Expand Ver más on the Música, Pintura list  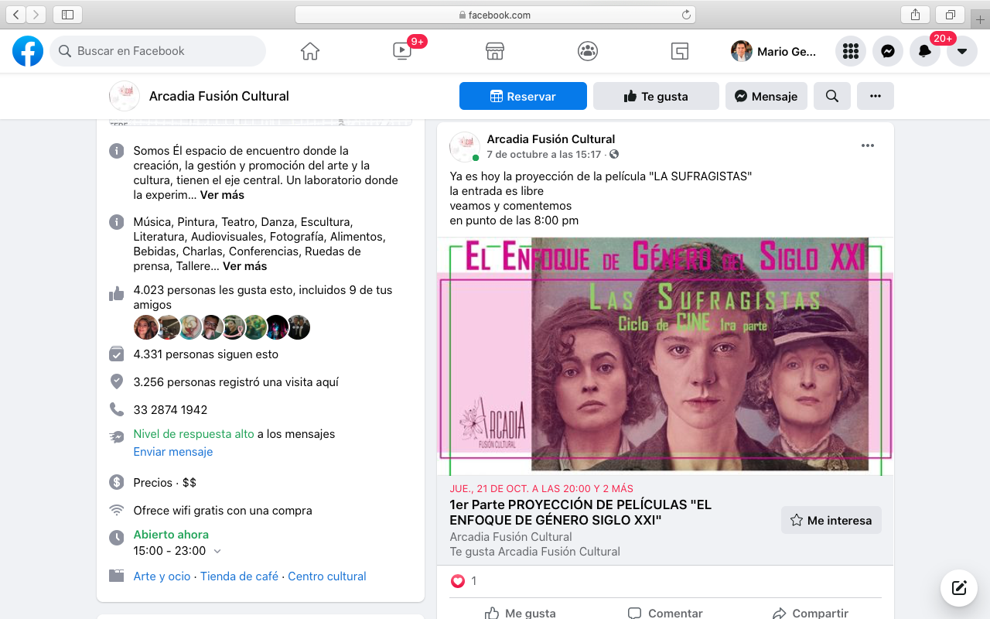pos(244,266)
